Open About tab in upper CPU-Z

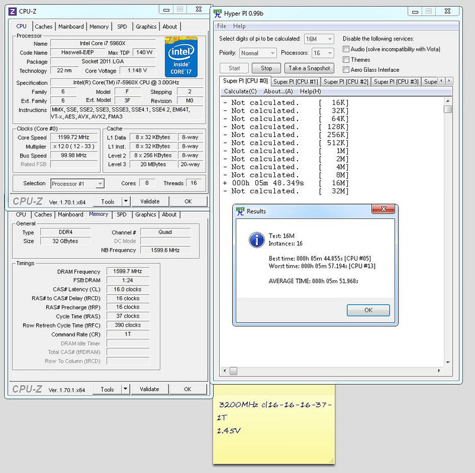point(169,26)
